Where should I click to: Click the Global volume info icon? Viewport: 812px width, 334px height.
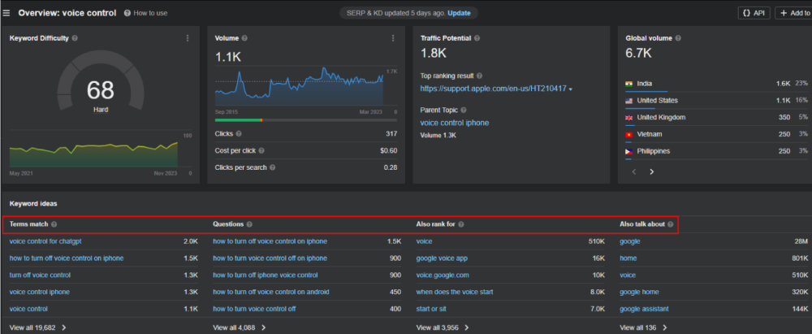click(678, 38)
